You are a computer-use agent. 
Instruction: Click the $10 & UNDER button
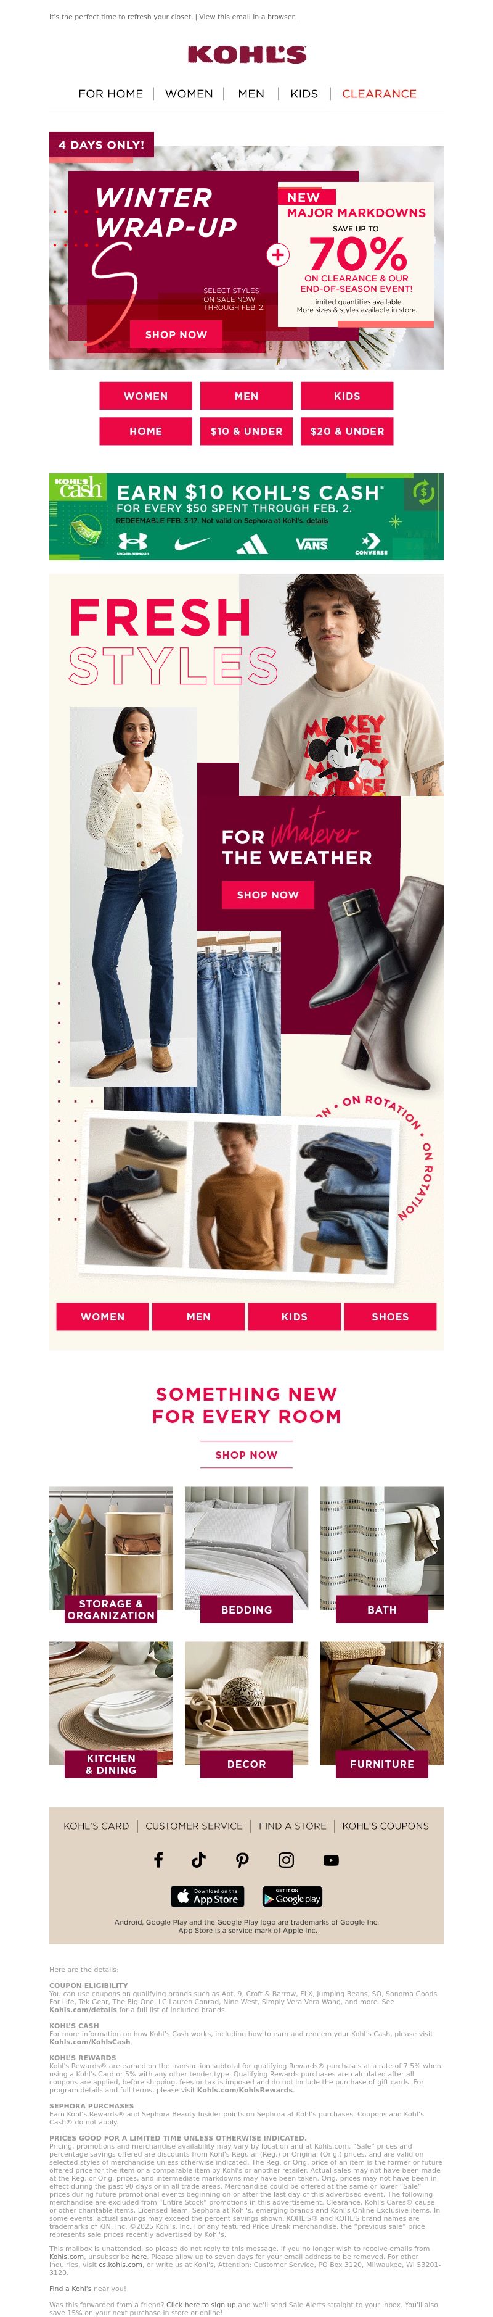pos(246,431)
